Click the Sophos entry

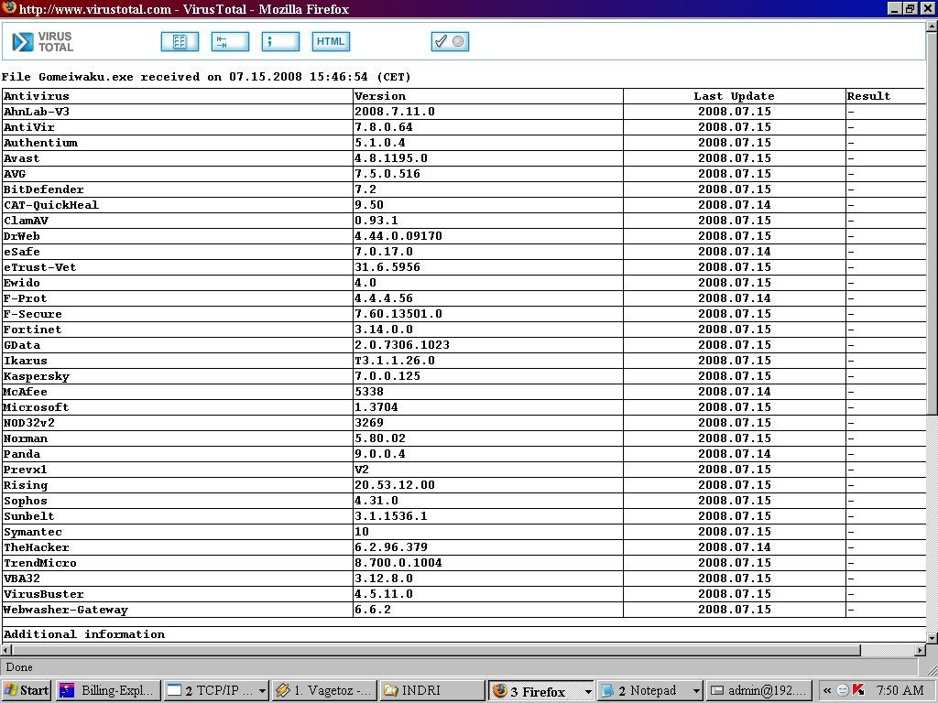click(25, 501)
